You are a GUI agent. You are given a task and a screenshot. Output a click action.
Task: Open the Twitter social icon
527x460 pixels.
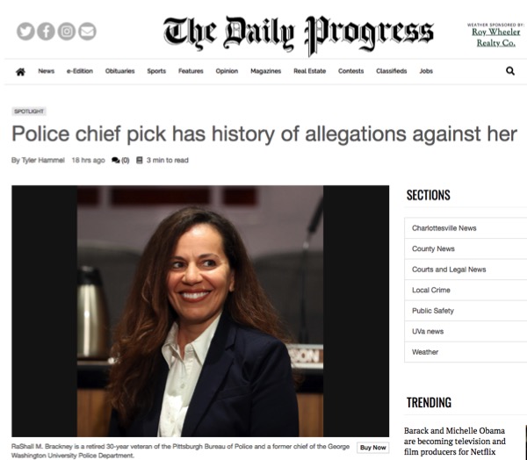tap(25, 32)
